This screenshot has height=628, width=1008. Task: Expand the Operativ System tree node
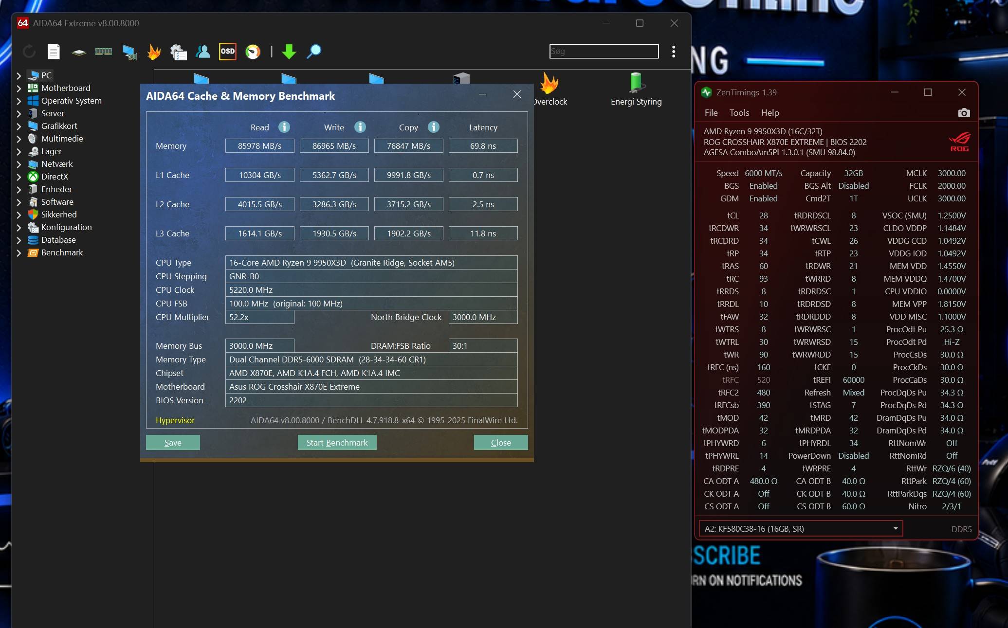18,101
